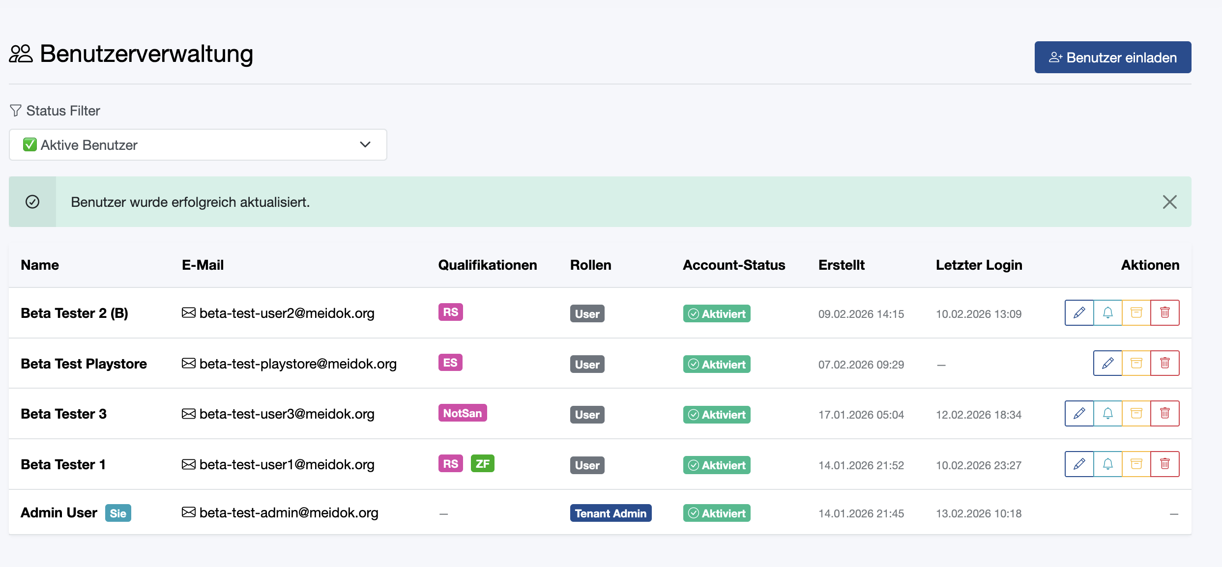
Task: Click the Letzter Login column header
Action: click(979, 265)
